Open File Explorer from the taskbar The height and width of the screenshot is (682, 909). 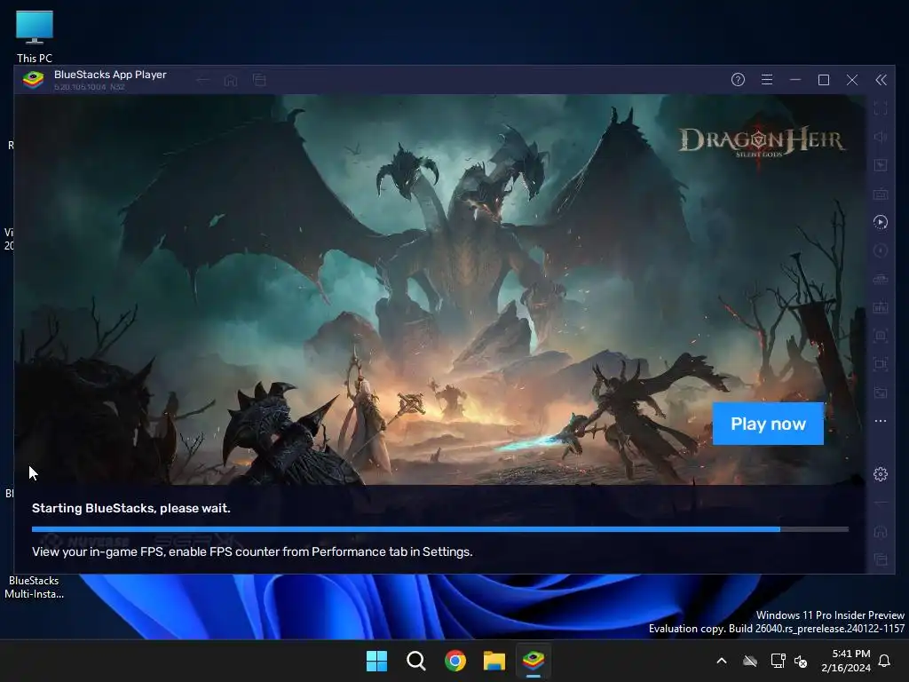coord(494,661)
